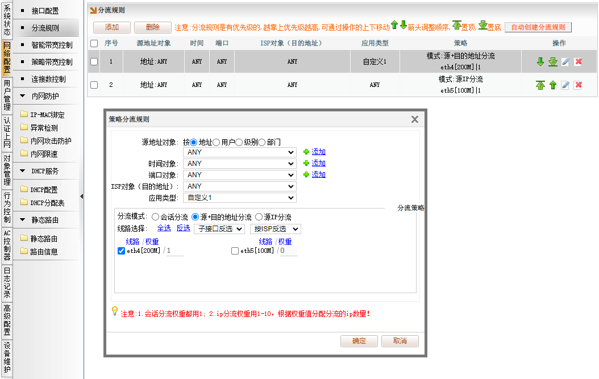This screenshot has height=379, width=599.
Task: Move rule 2 up one position
Action: 552,85
